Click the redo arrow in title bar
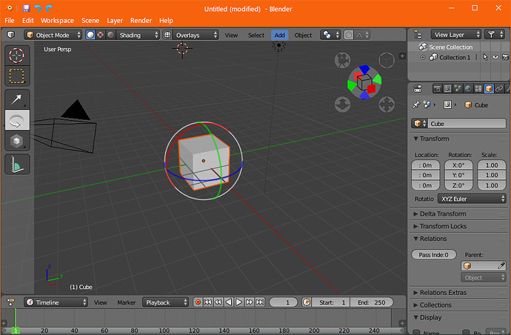 coord(49,8)
